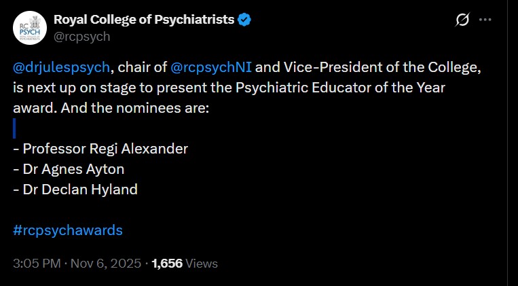518x286 pixels.
Task: Click the Royal College of Psychiatrists display name
Action: (x=143, y=20)
